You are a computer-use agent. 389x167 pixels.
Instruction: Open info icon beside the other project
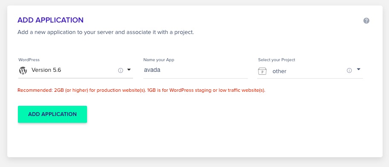click(349, 71)
